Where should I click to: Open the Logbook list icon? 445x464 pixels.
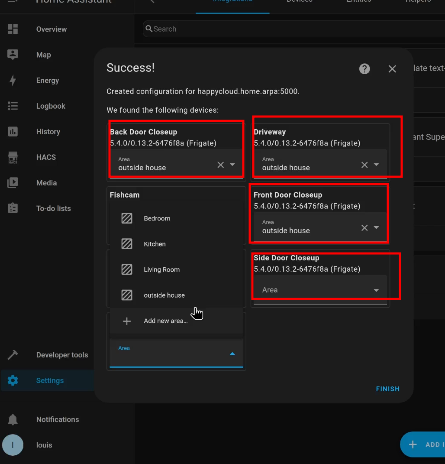(x=13, y=106)
